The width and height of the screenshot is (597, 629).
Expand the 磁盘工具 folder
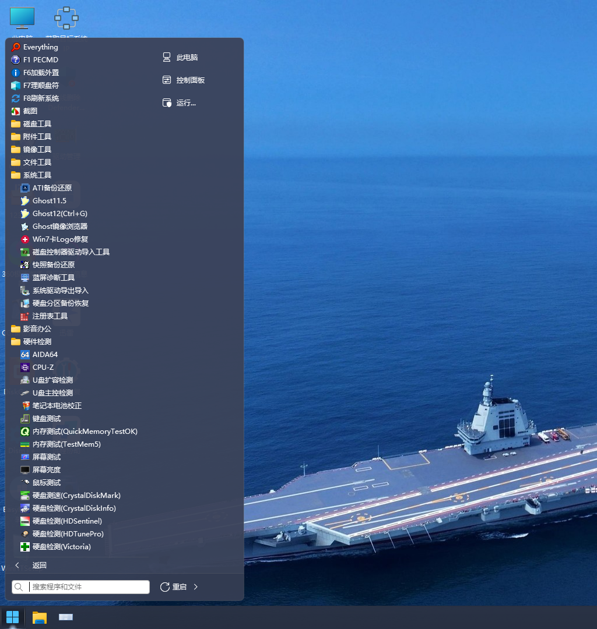(x=37, y=124)
